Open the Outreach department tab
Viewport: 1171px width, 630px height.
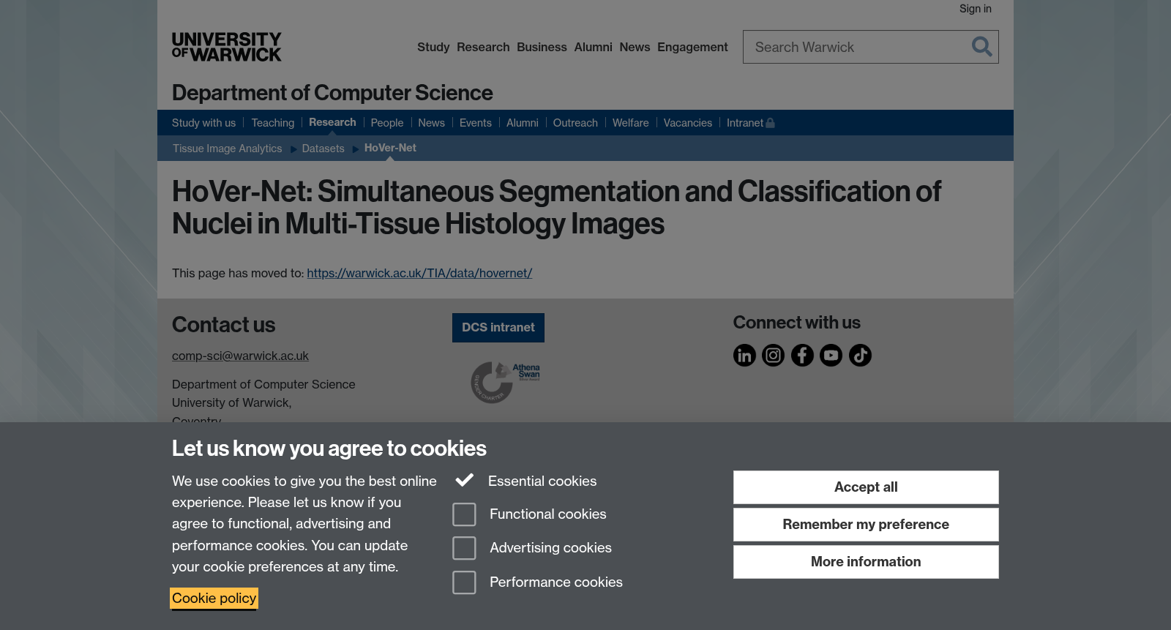[x=575, y=123]
